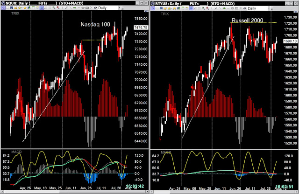This screenshot has height=194, width=299.
Task: Select the green arrow tool in the NQU8 toolbar
Action: click(x=75, y=8)
